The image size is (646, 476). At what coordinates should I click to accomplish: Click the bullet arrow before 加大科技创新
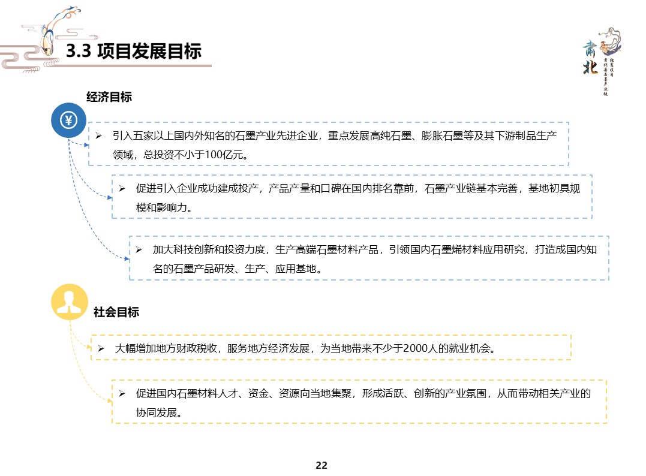(x=139, y=249)
